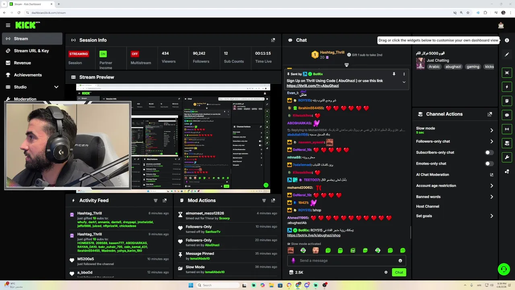
Task: Expand Slow mode settings arrow
Action: (492, 130)
